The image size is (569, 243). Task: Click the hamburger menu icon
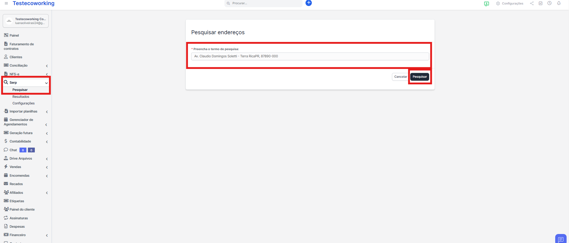(6, 3)
